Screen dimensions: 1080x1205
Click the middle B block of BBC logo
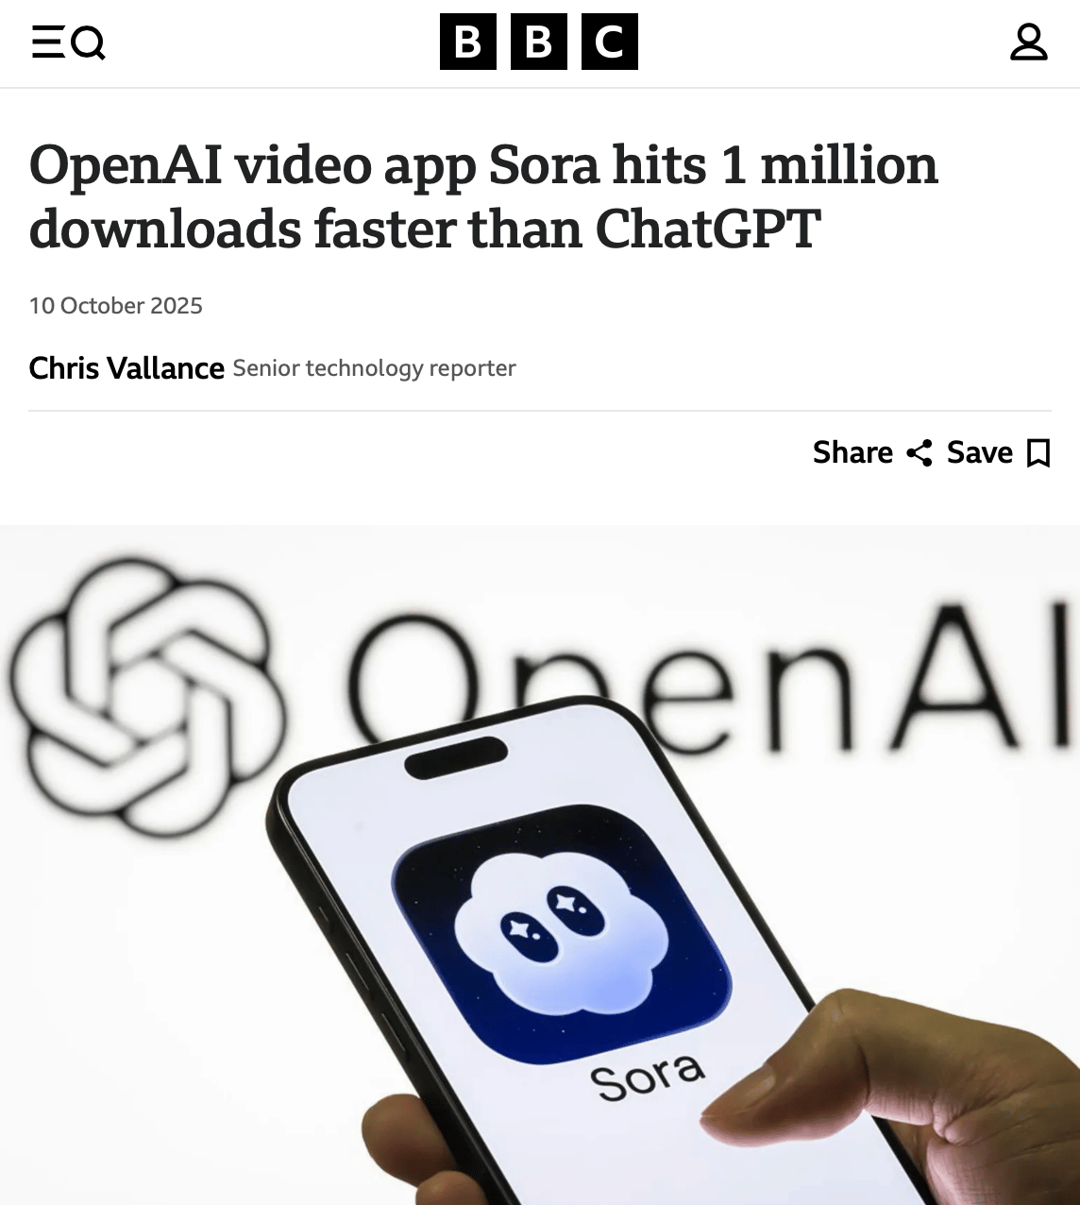coord(539,42)
